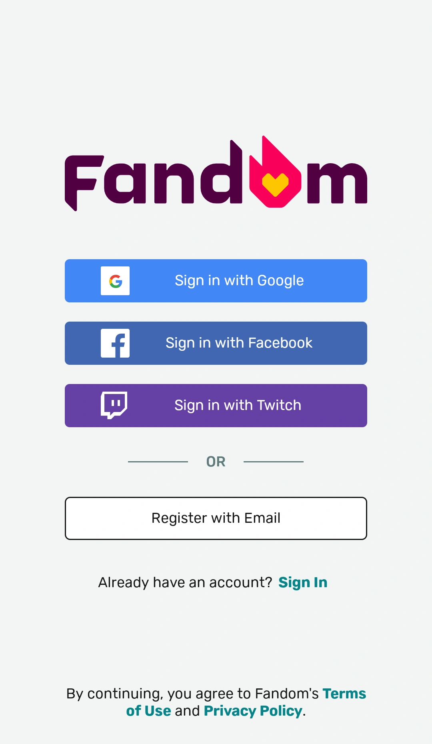Select the heart inside the flame icon
432x744 pixels.
coord(275,184)
